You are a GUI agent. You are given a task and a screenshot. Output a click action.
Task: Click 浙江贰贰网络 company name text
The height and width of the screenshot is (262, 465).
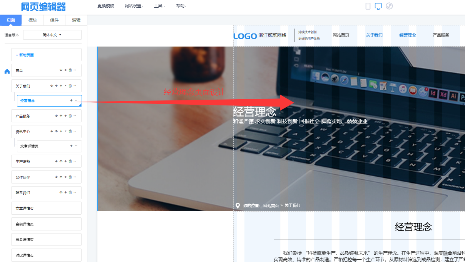(x=273, y=35)
